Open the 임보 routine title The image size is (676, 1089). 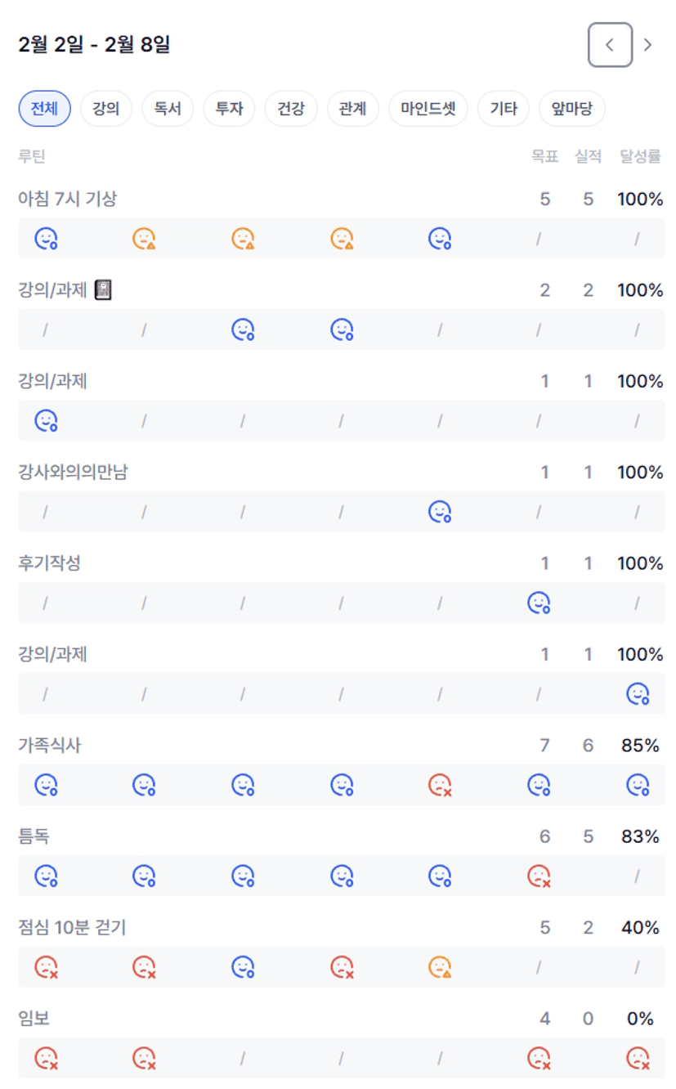[x=34, y=1019]
